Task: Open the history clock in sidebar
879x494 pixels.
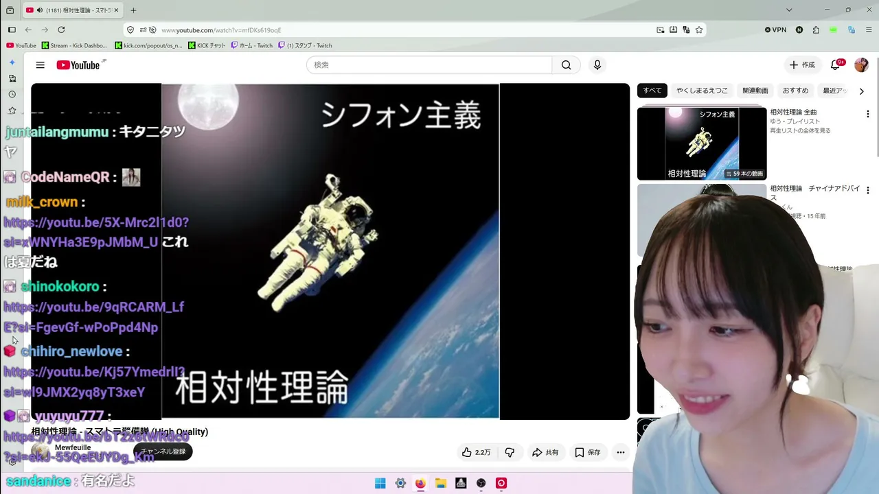Action: (x=12, y=95)
